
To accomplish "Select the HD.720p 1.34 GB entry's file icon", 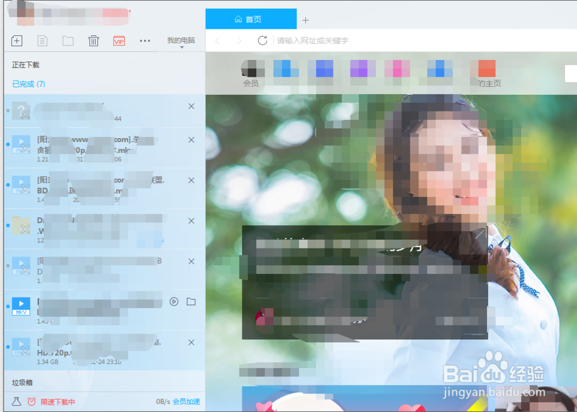I will [21, 347].
